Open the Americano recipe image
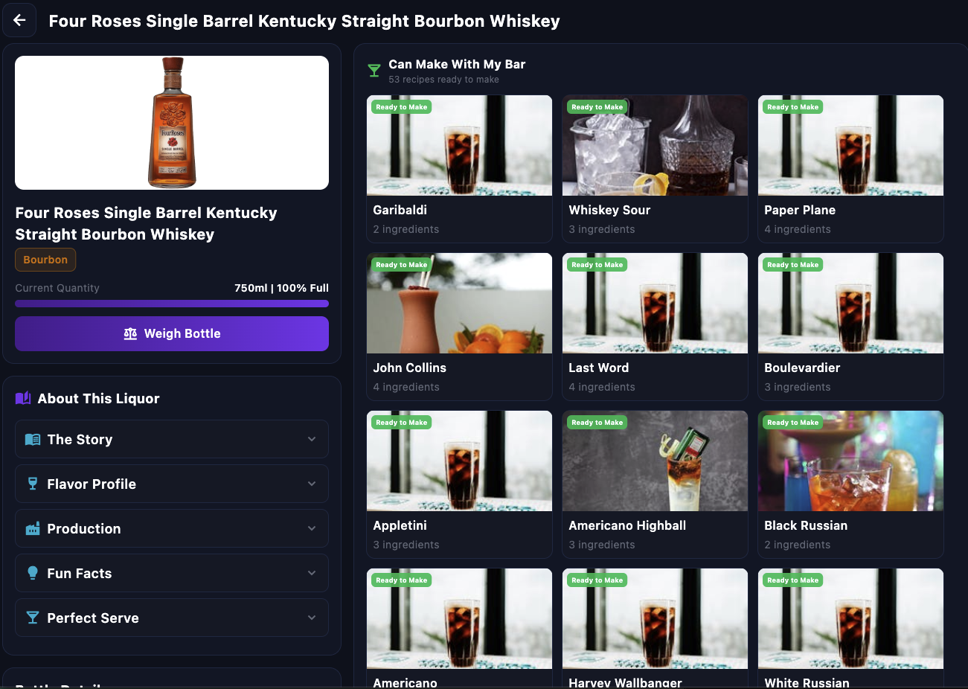Screen dimensions: 968x689 [460, 619]
